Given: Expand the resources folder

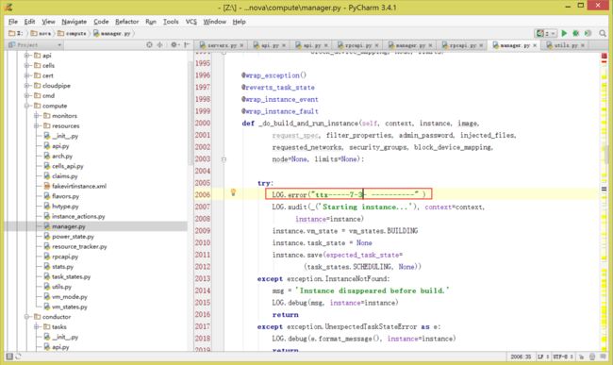Looking at the screenshot, I should tap(37, 125).
